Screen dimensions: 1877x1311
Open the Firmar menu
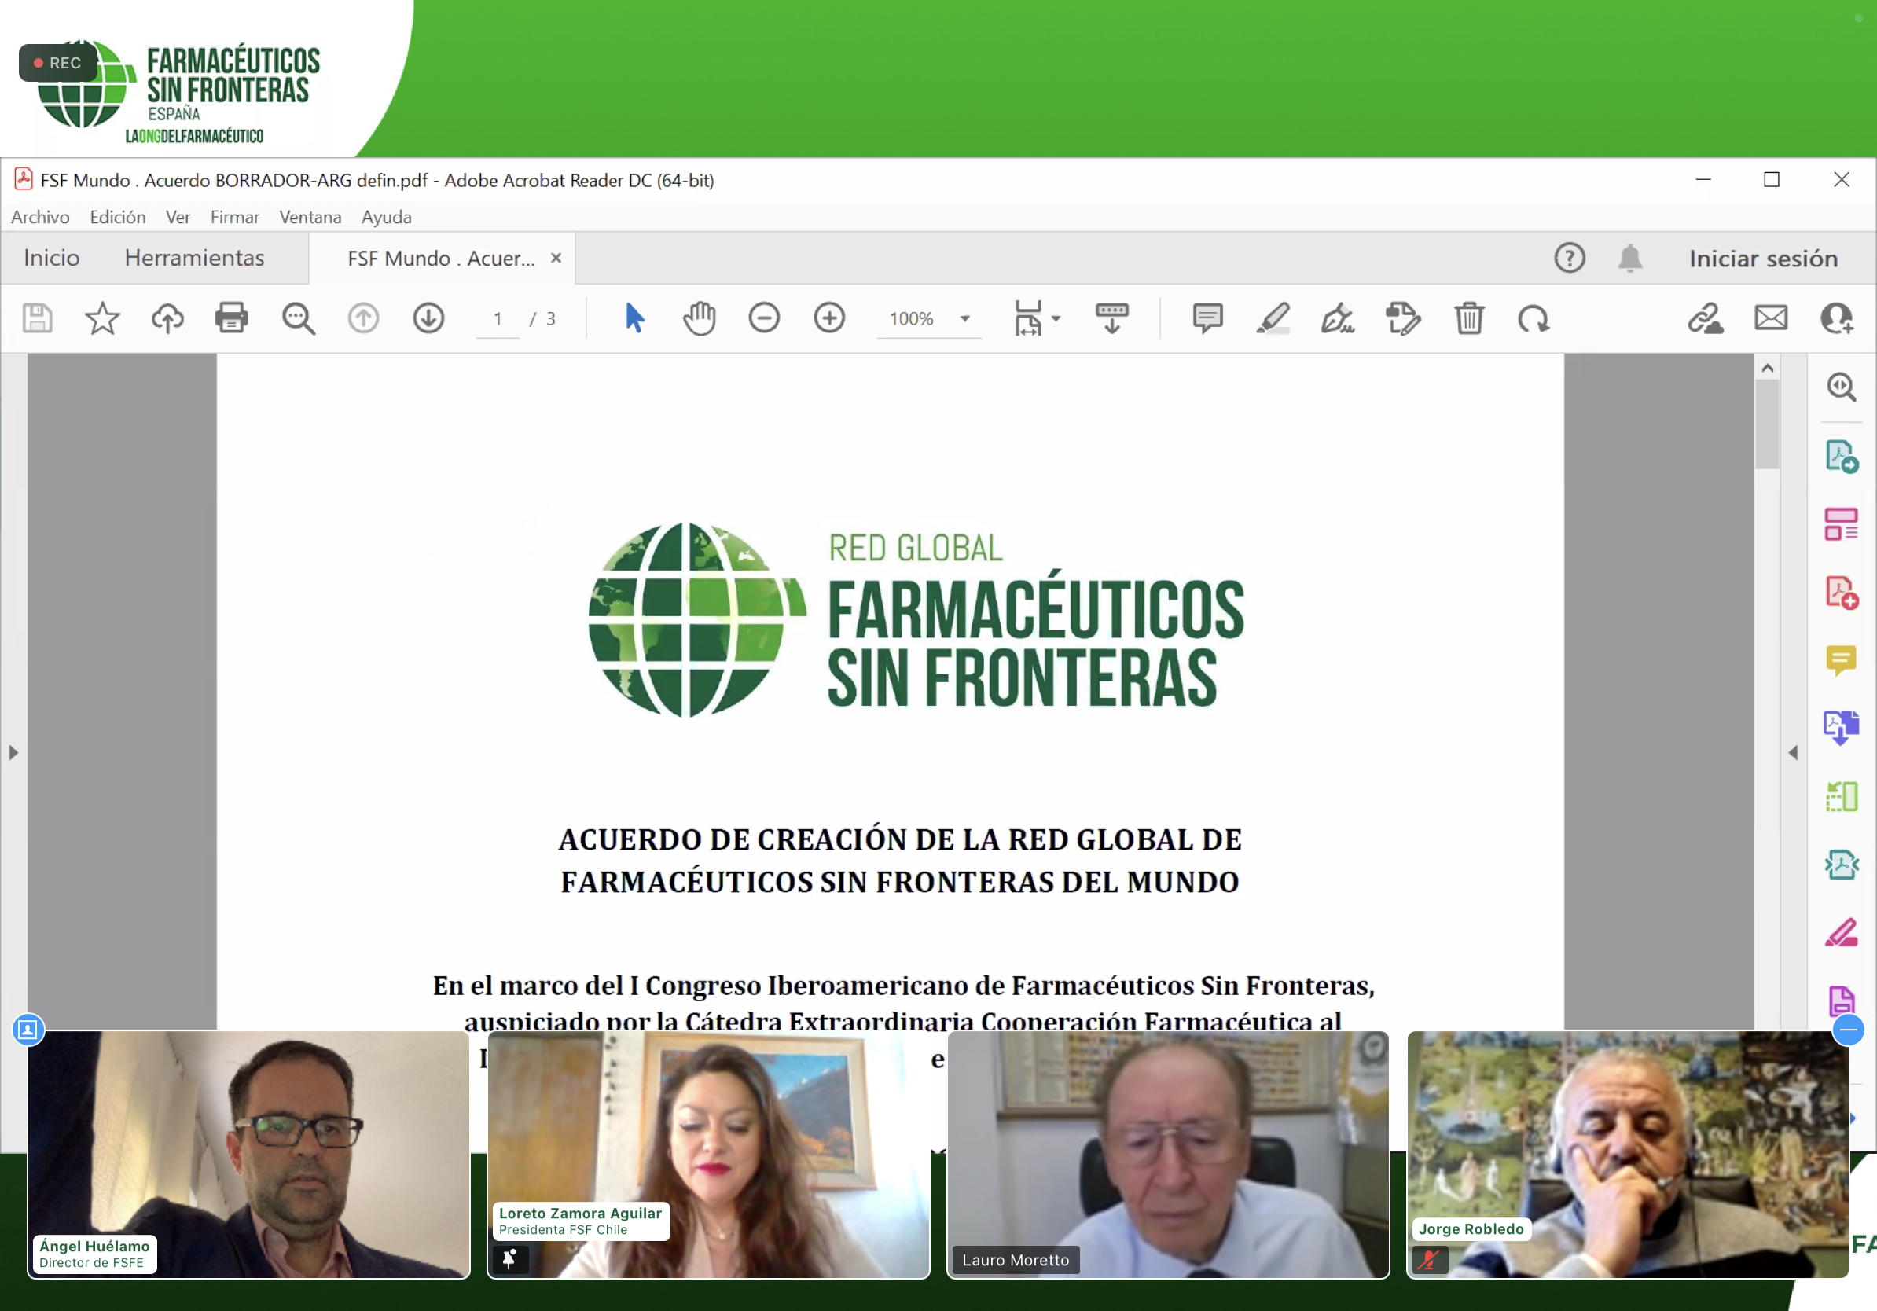(x=234, y=218)
